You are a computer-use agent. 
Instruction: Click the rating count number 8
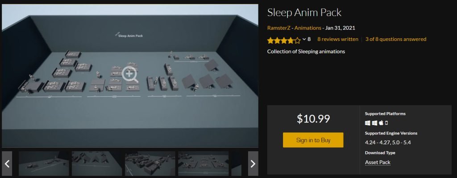pyautogui.click(x=309, y=39)
